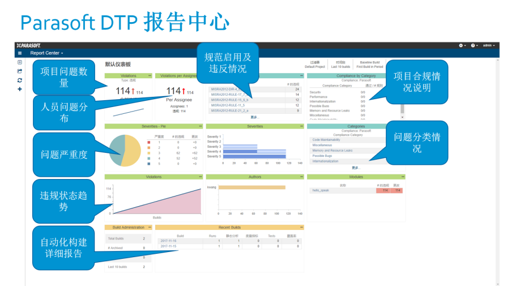Click 更多 link under MISRA rules list
Image resolution: width=507 pixels, height=286 pixels.
coord(254,117)
